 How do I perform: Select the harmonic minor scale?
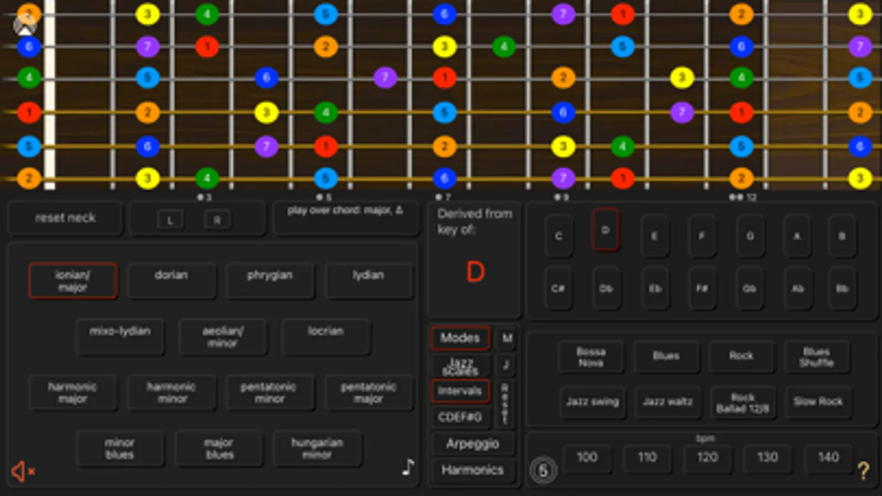171,392
